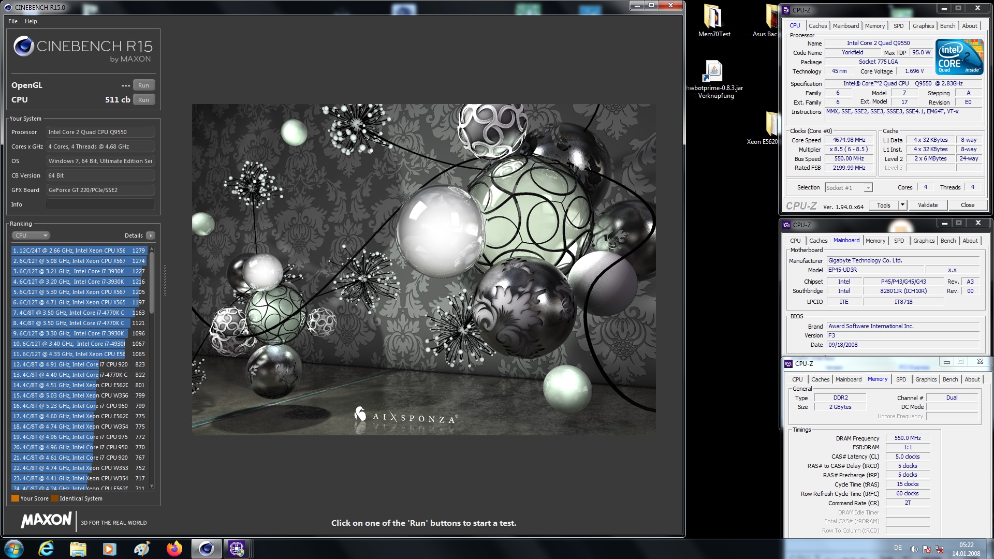Click the Cinebench R15 logo icon
This screenshot has height=559, width=994.
[x=24, y=47]
